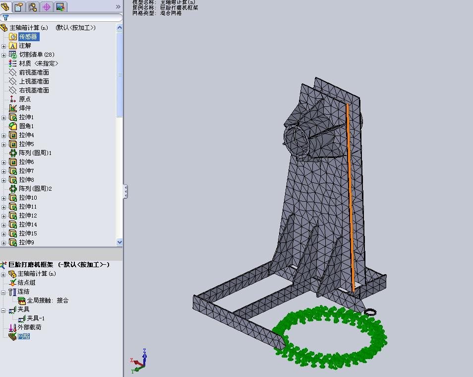473x377 pixels.
Task: Select 全局接触: 接合 global contact icon
Action: [x=22, y=301]
